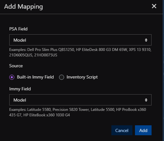Click the PSA Field up-down arrows icon

coord(146,40)
